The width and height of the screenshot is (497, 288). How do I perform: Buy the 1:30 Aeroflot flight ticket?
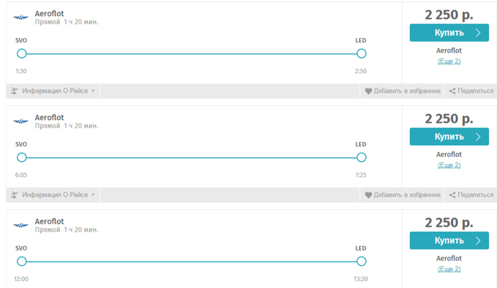point(449,33)
